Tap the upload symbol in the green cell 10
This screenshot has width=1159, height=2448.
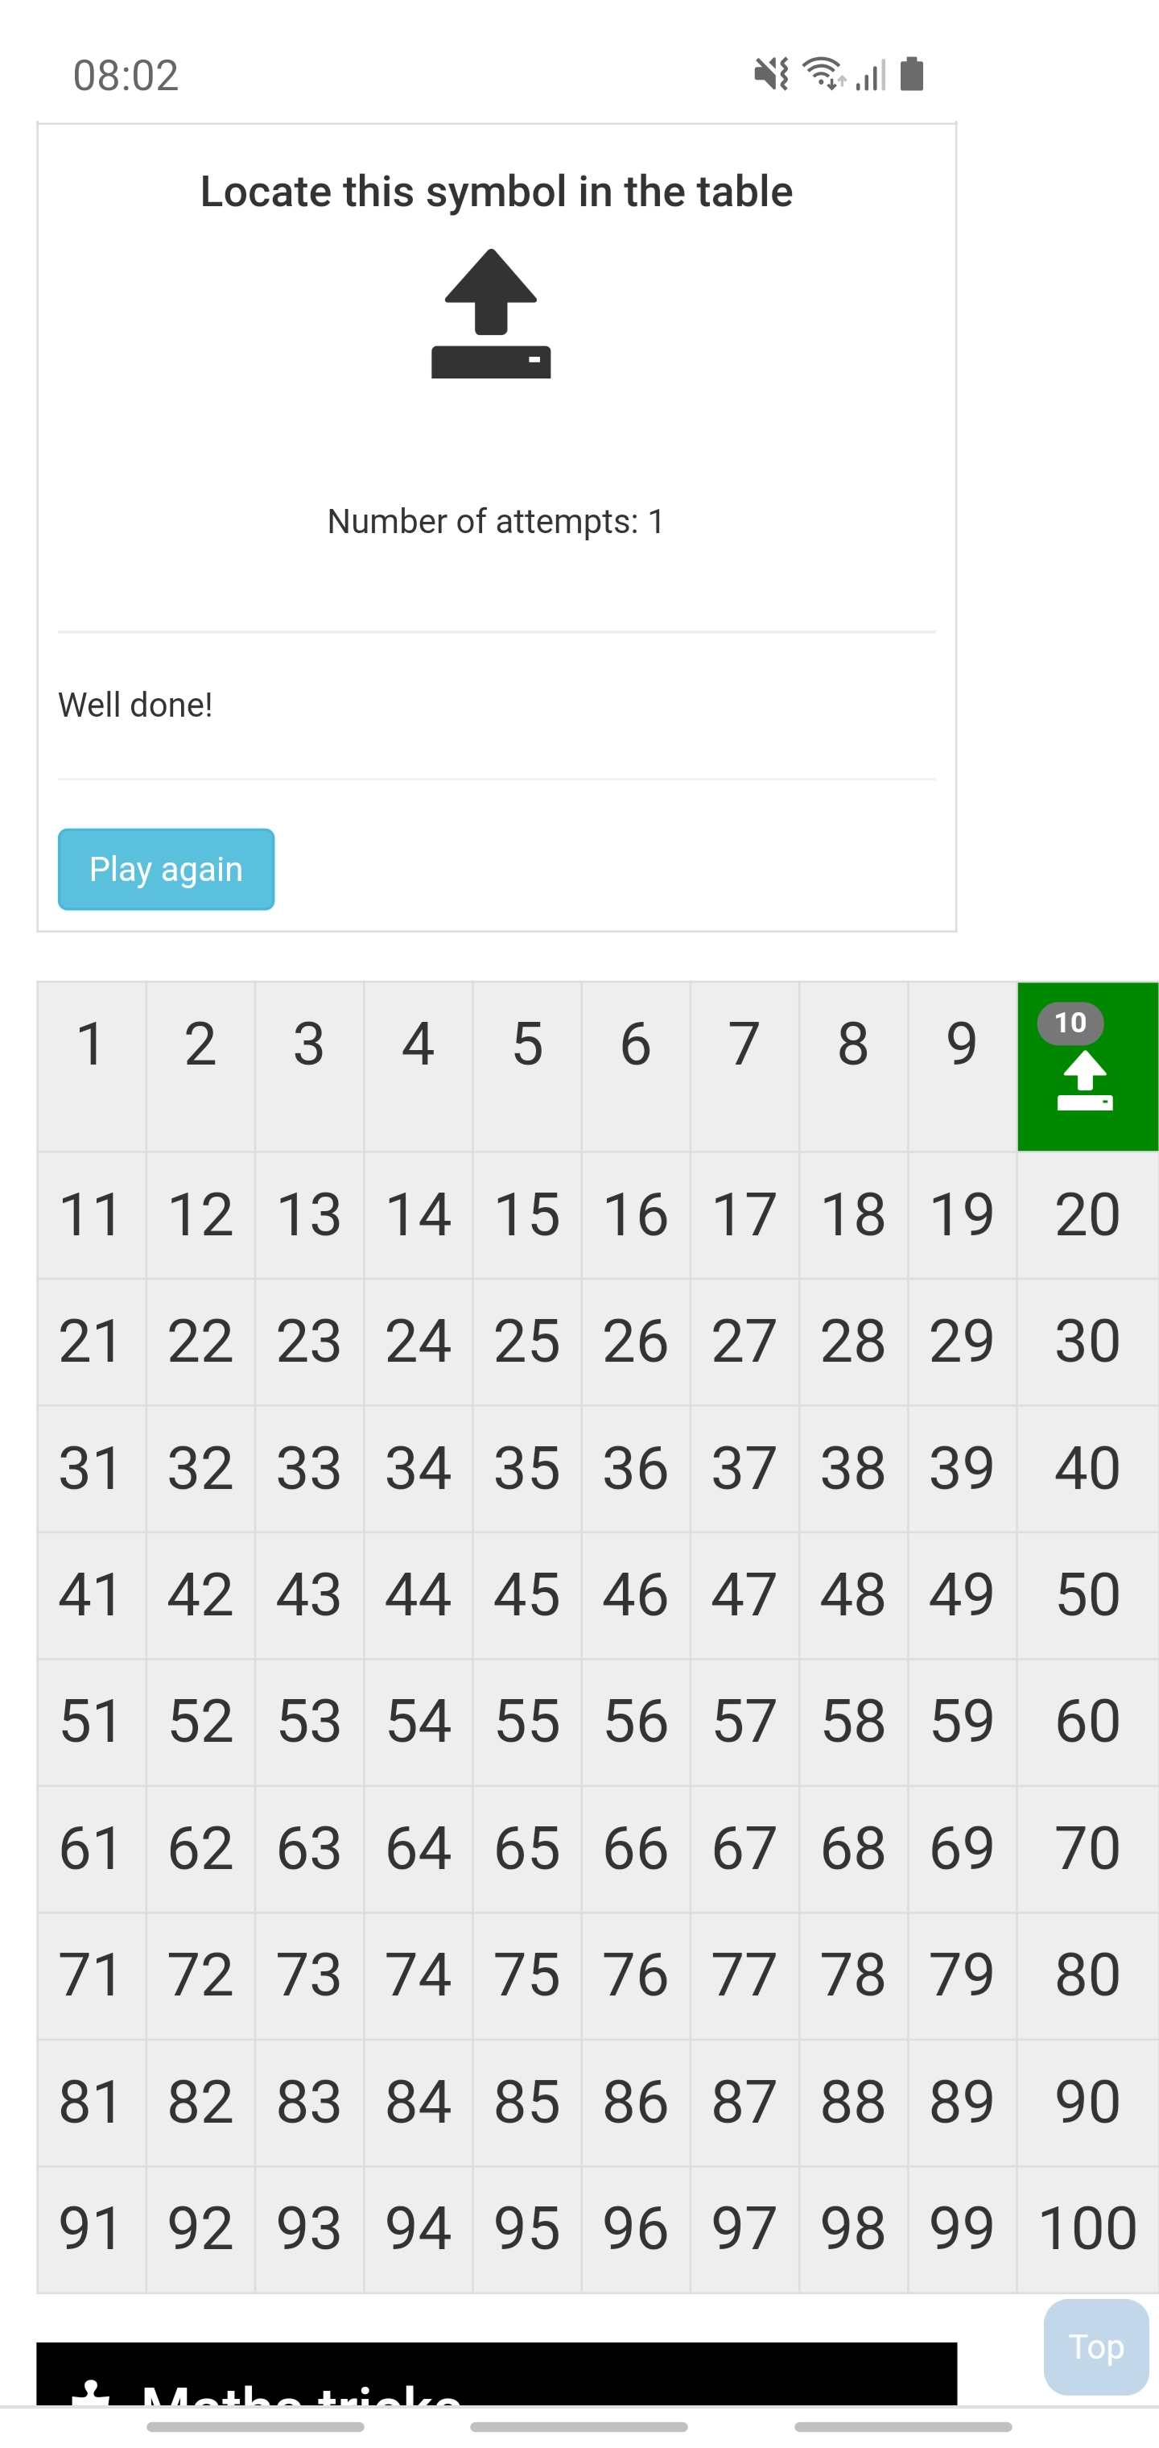pyautogui.click(x=1084, y=1081)
